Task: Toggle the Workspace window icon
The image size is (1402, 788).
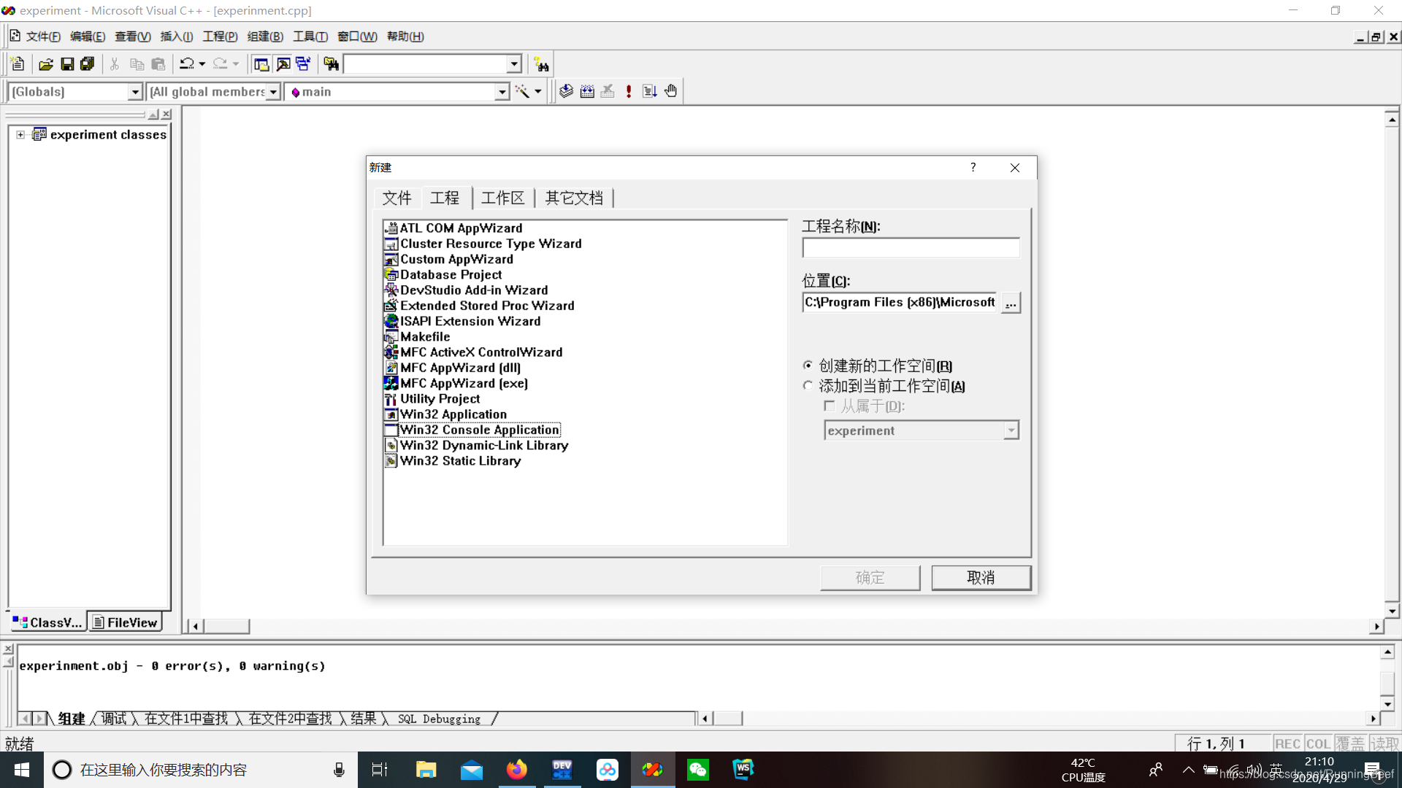Action: 261,64
